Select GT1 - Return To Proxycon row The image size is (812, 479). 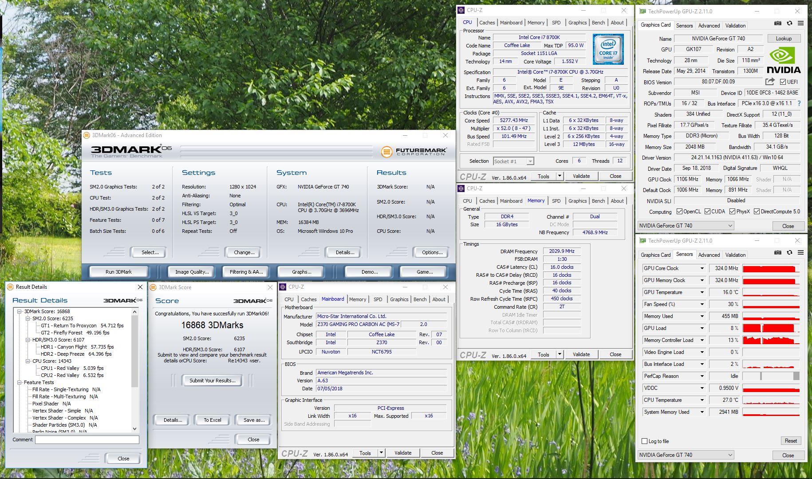click(x=82, y=326)
